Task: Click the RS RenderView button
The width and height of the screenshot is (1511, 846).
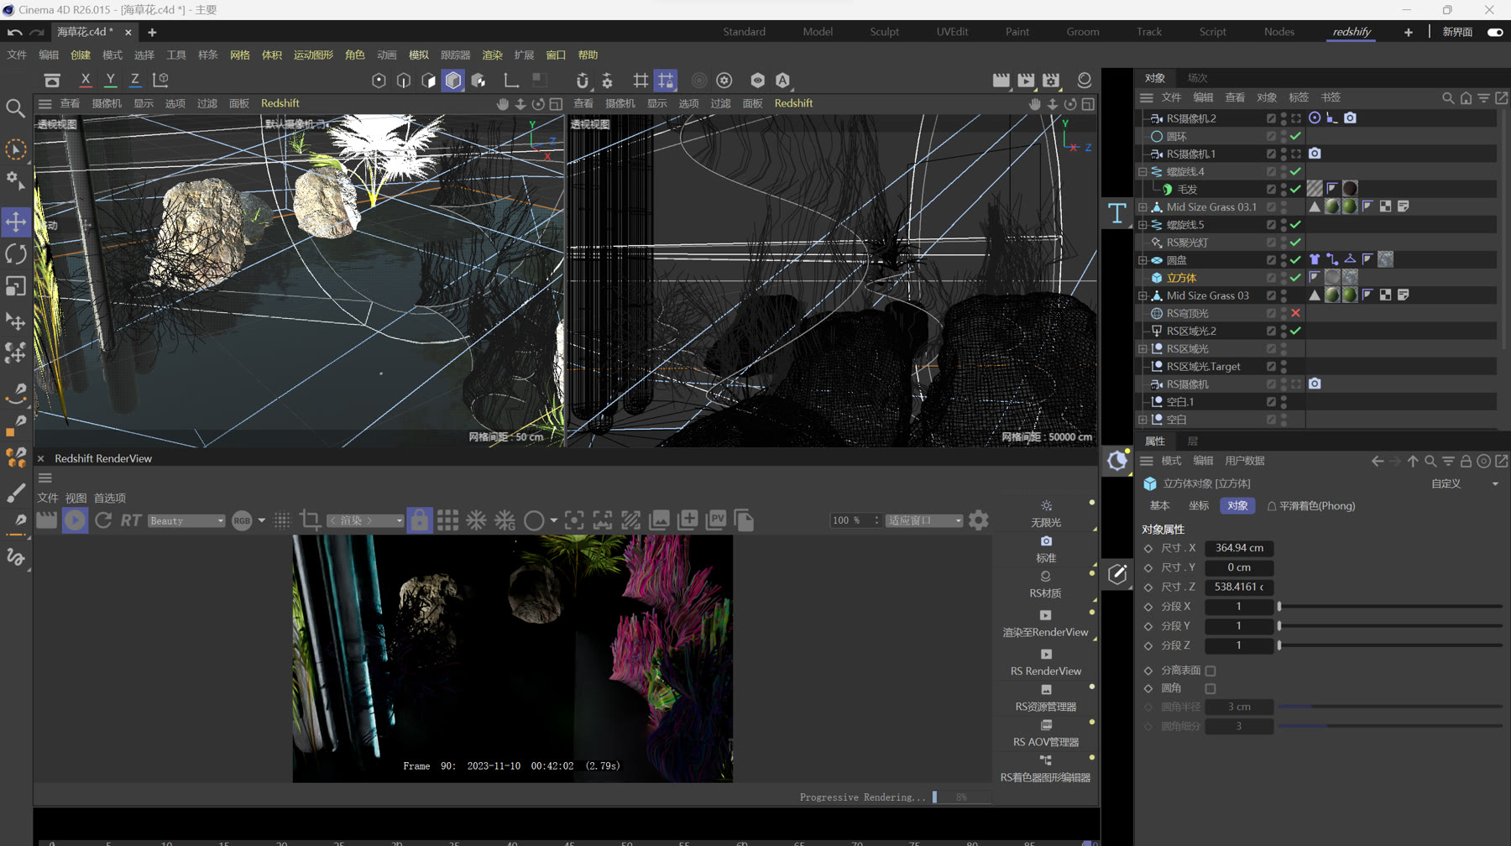Action: (x=1046, y=662)
